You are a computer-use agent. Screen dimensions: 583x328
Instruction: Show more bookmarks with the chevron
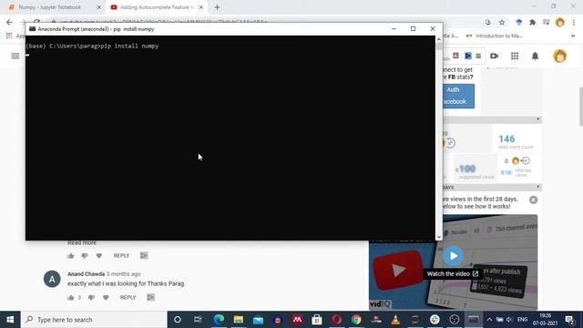coord(573,36)
